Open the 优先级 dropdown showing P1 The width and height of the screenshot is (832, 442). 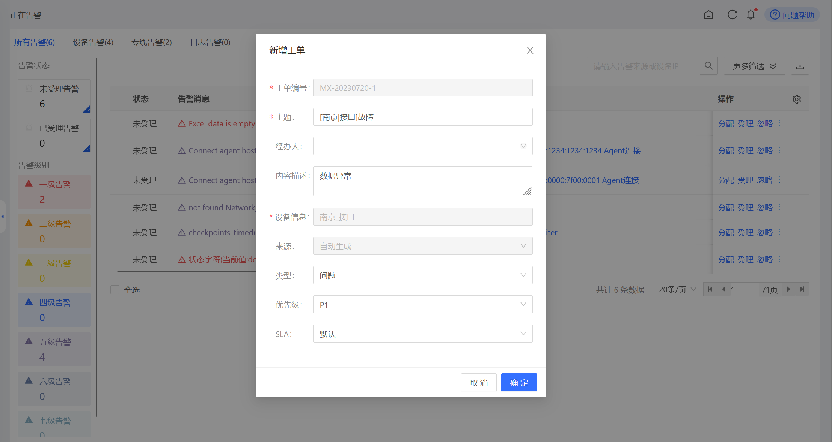423,304
